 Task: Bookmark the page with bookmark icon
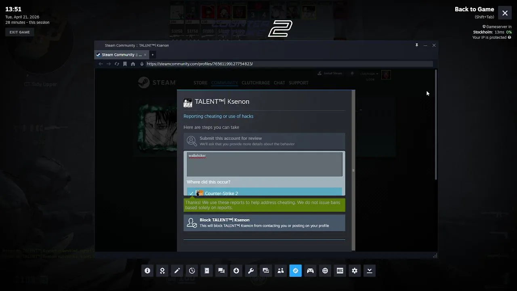[x=125, y=64]
